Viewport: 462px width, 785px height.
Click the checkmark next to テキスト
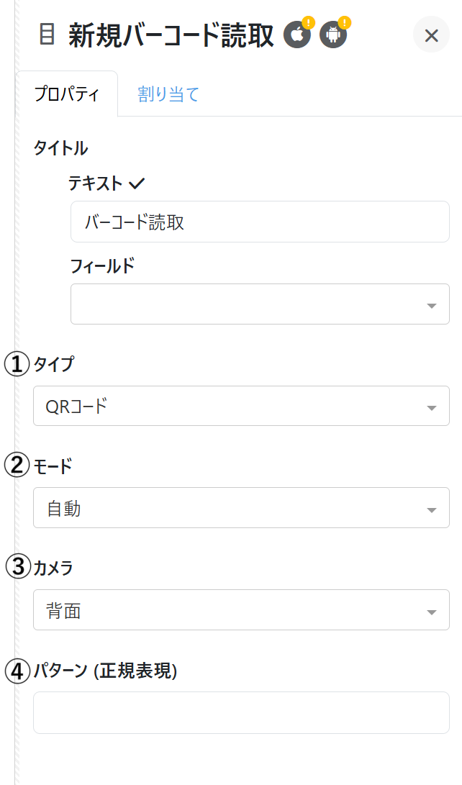coord(136,183)
